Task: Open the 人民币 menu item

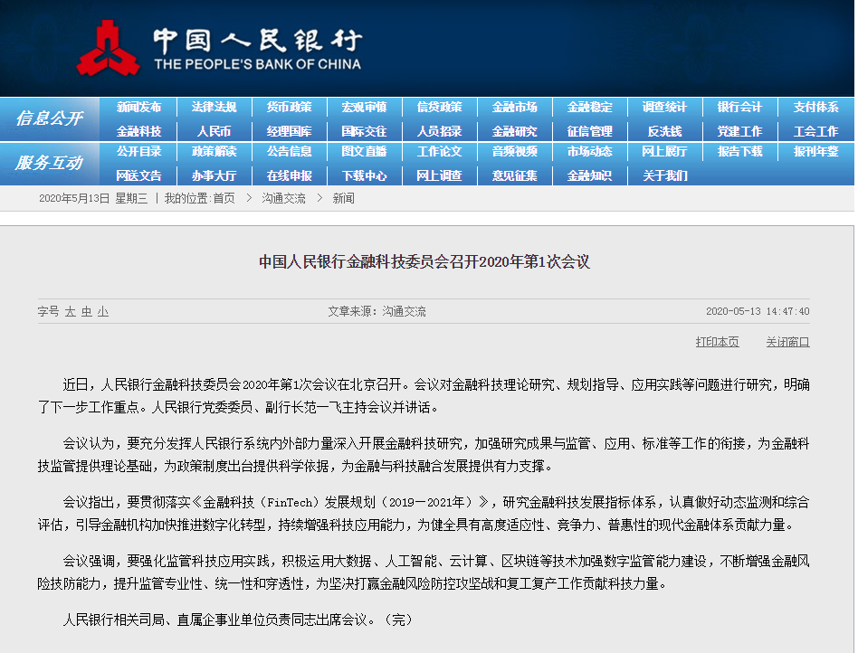Action: 214,131
